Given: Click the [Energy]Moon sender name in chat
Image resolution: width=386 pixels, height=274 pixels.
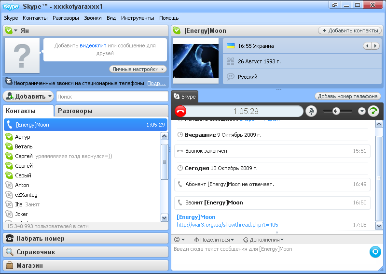Looking at the screenshot, I should 196,217.
